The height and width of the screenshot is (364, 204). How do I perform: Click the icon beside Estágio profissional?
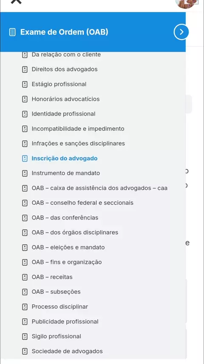(25, 84)
